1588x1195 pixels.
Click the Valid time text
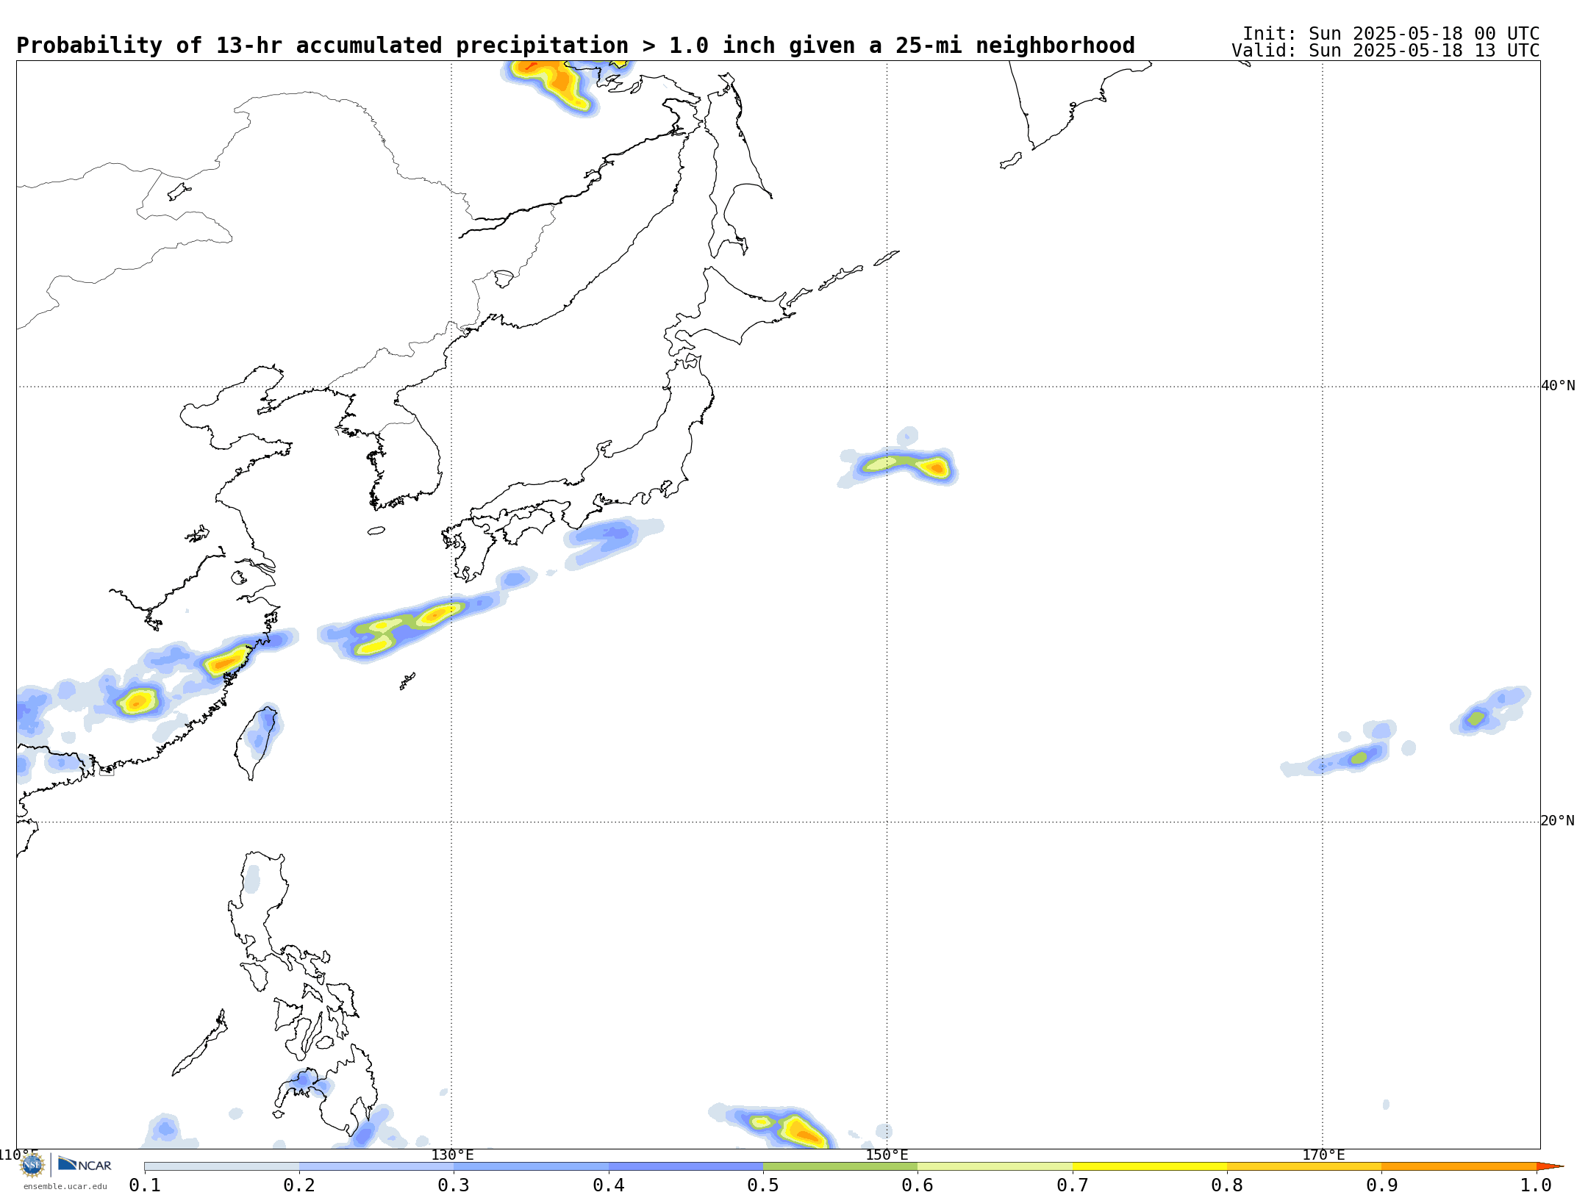pyautogui.click(x=1386, y=51)
